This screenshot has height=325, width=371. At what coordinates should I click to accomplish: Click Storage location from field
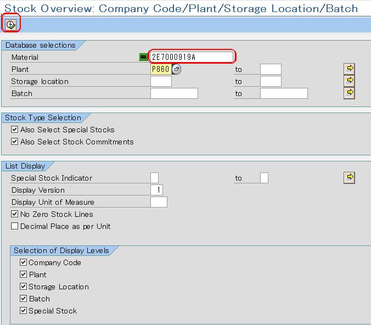161,81
